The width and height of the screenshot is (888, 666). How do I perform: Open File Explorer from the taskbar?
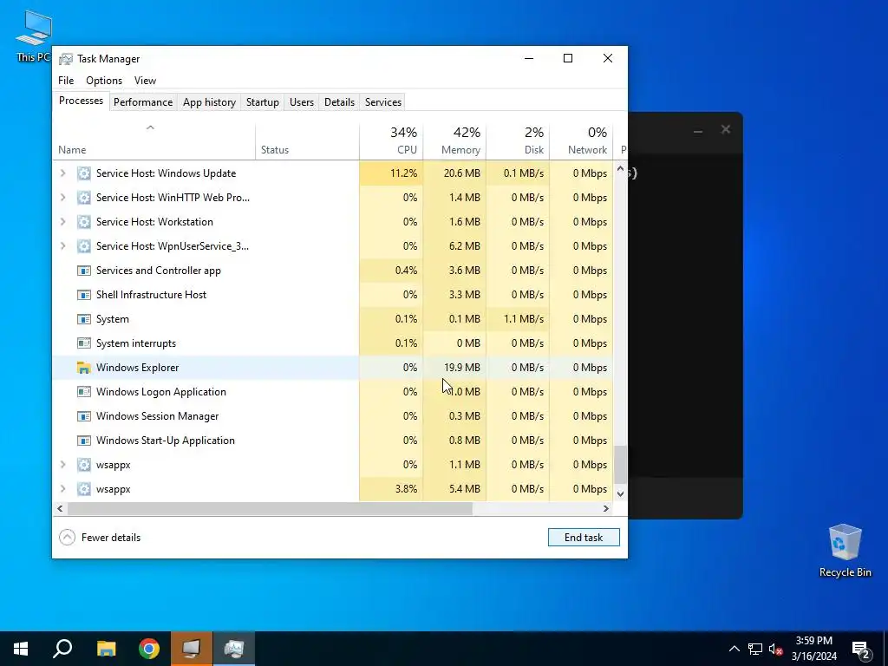coord(106,649)
